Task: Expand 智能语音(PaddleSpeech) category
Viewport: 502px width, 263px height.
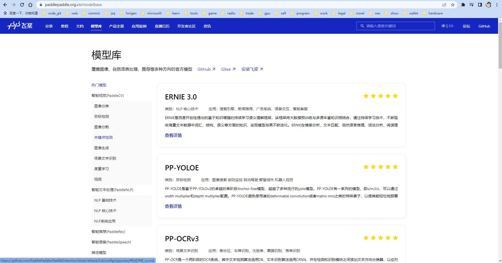Action: pos(111,242)
